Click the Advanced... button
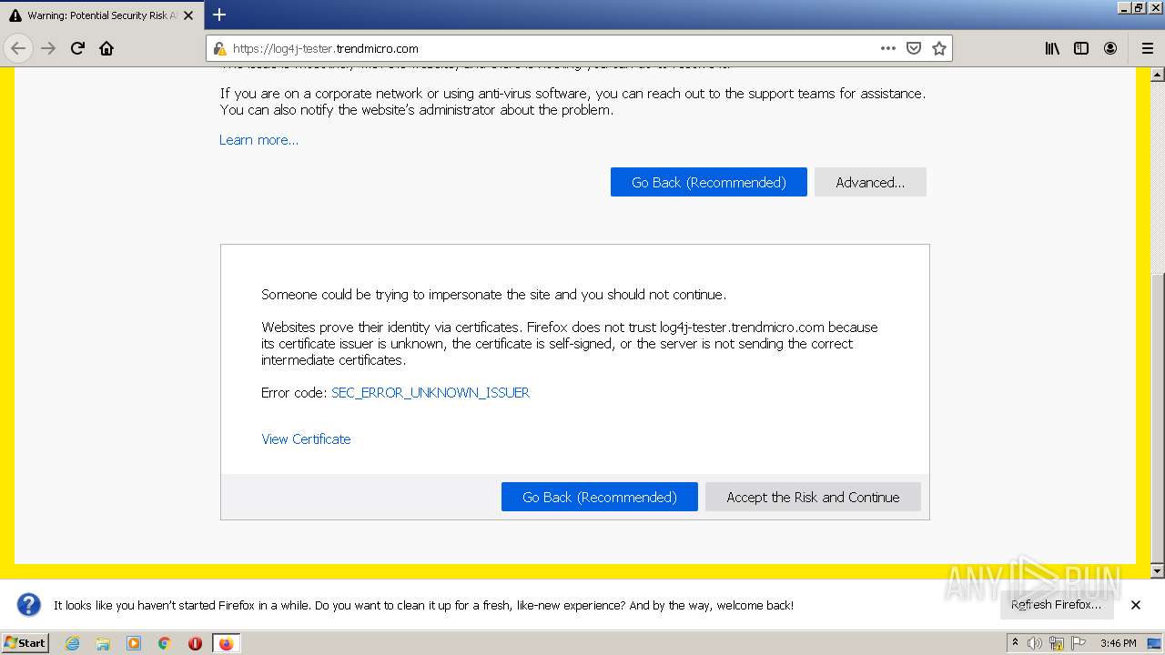The width and height of the screenshot is (1165, 655). pos(870,182)
